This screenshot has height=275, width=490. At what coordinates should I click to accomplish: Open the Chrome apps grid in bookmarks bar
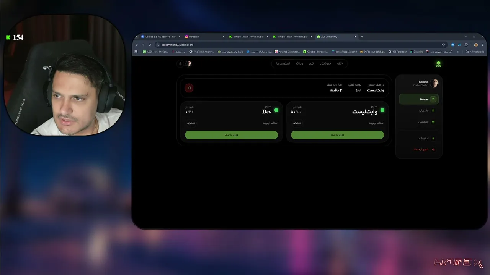(136, 52)
